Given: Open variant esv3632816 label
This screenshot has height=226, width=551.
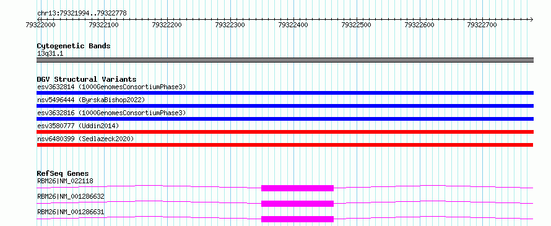Looking at the screenshot, I should coord(111,113).
